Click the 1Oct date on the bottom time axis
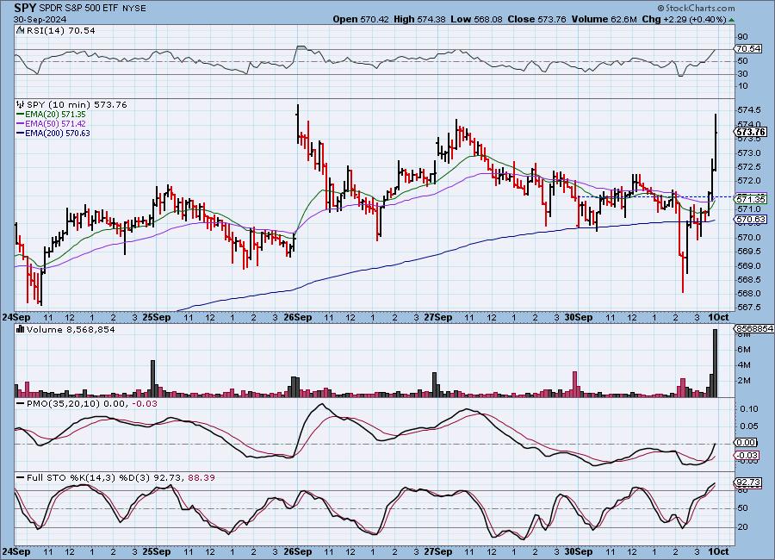 click(x=719, y=551)
